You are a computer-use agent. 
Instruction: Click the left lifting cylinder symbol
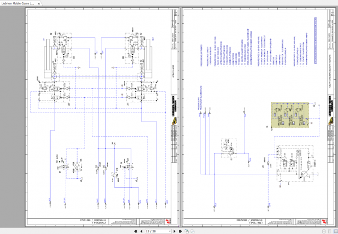tap(48, 58)
